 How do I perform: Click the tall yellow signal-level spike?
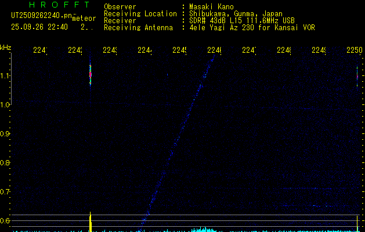coord(91,222)
